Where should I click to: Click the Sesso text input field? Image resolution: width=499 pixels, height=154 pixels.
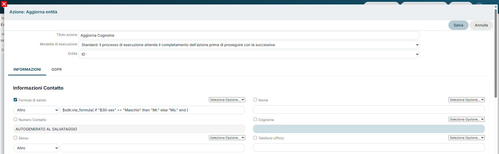tap(152, 148)
